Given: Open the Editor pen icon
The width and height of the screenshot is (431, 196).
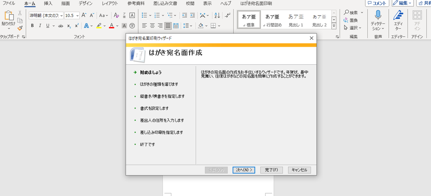Looking at the screenshot, I should 398,15.
